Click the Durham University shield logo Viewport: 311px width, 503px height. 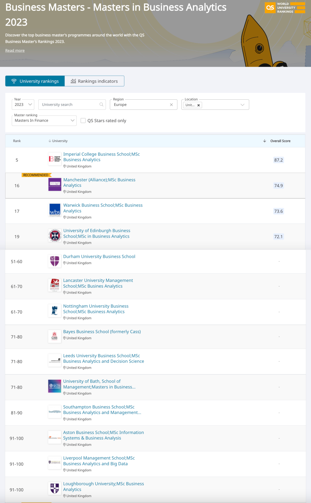55,261
